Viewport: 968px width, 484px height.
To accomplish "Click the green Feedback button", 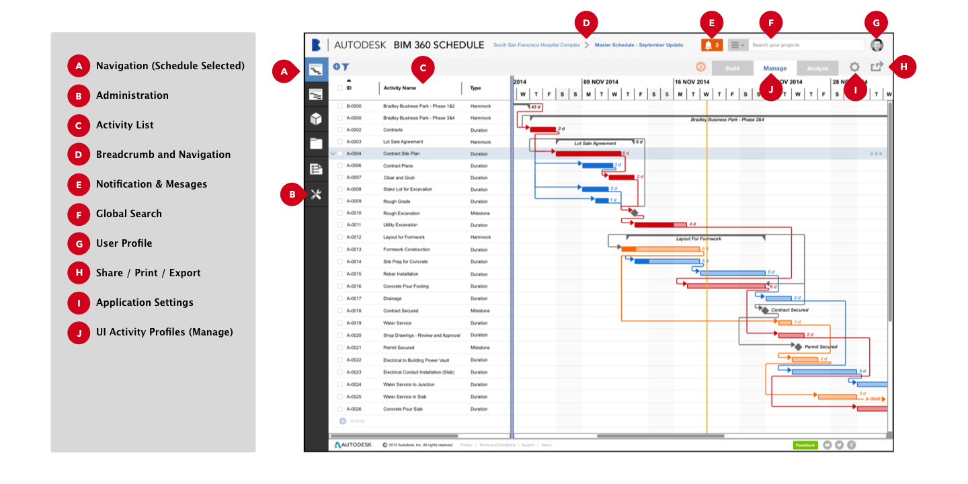I will (805, 444).
